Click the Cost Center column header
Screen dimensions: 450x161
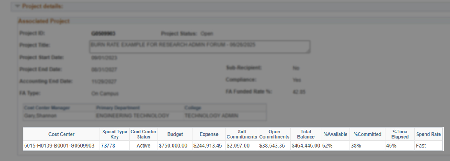pyautogui.click(x=61, y=134)
